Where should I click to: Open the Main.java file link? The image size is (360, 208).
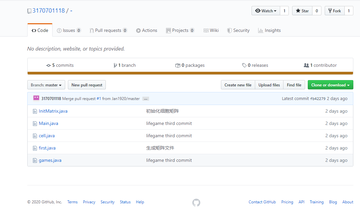pyautogui.click(x=49, y=124)
